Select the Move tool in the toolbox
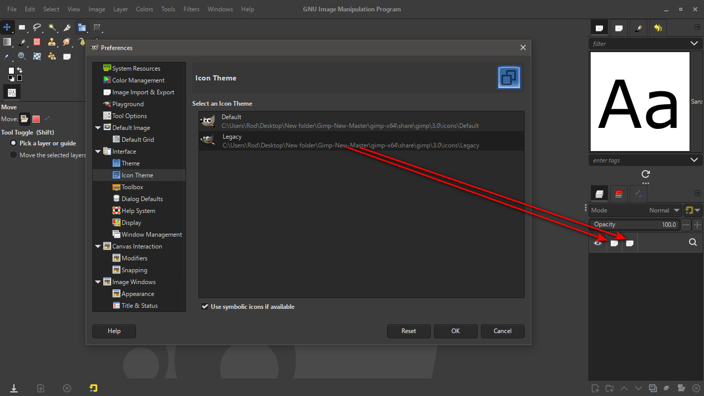Viewport: 704px width, 396px height. tap(7, 27)
